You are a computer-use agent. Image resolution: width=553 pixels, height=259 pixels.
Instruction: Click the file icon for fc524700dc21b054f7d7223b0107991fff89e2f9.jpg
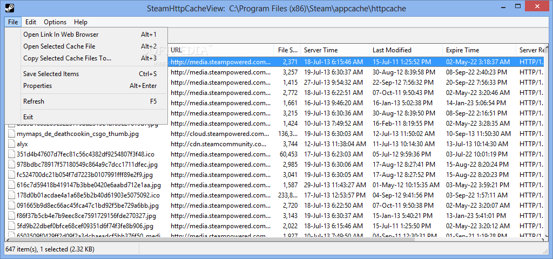(x=12, y=175)
